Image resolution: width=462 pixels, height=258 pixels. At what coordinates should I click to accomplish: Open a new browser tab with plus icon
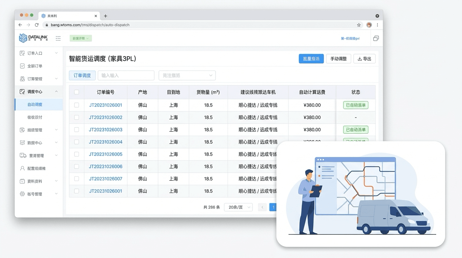pos(105,16)
